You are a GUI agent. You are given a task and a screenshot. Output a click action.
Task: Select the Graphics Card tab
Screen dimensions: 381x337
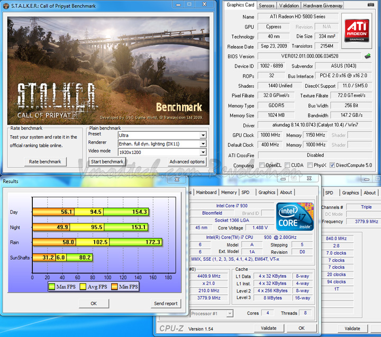(240, 5)
